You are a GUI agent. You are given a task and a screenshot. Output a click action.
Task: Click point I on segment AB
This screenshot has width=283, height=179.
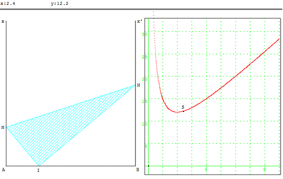[38, 165]
